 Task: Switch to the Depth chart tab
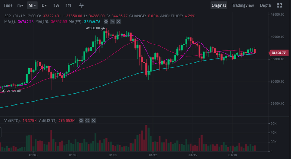click(266, 5)
